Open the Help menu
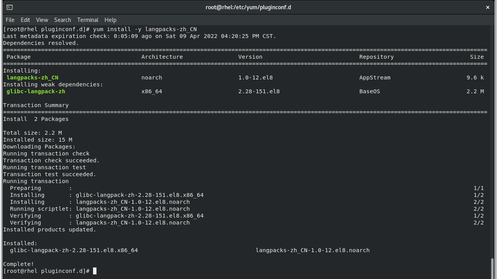 [x=110, y=20]
